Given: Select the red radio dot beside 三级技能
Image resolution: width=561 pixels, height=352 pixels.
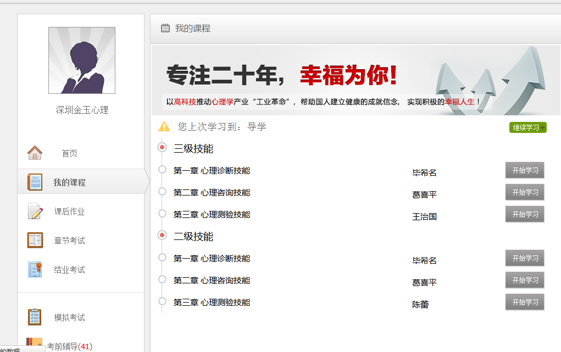Looking at the screenshot, I should 162,147.
